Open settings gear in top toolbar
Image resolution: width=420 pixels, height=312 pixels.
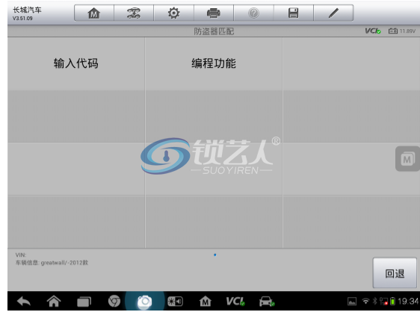pyautogui.click(x=173, y=13)
